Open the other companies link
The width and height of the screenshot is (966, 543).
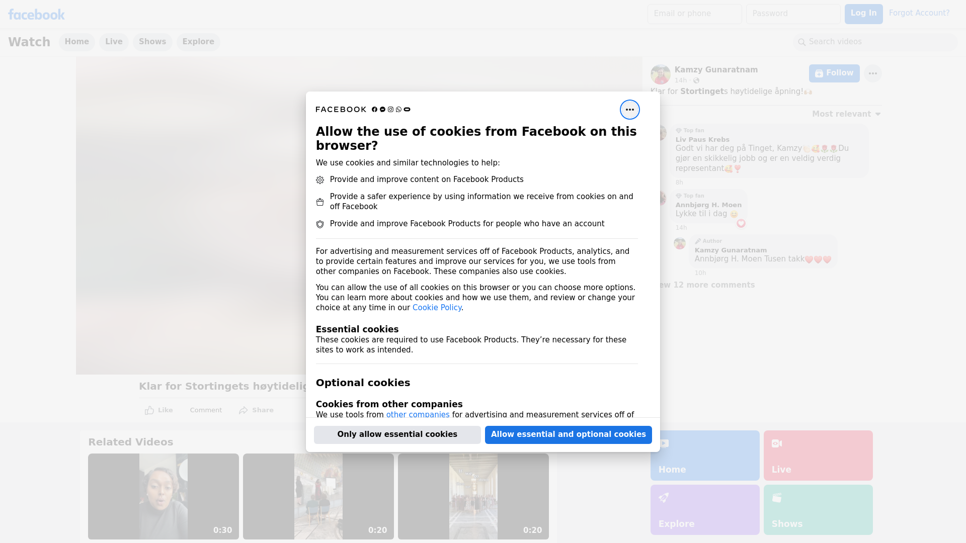(x=418, y=415)
